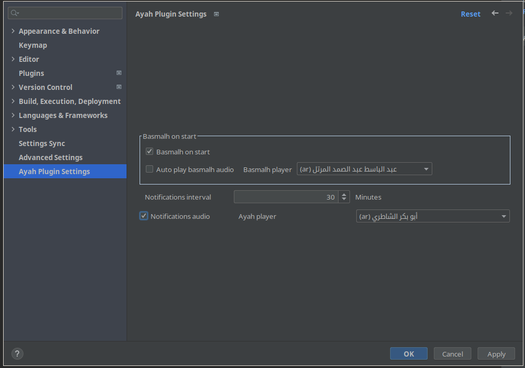
Task: Click the search magnifier icon in settings
Action: pyautogui.click(x=15, y=13)
